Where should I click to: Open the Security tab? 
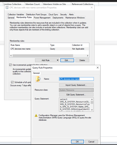pos(63,14)
